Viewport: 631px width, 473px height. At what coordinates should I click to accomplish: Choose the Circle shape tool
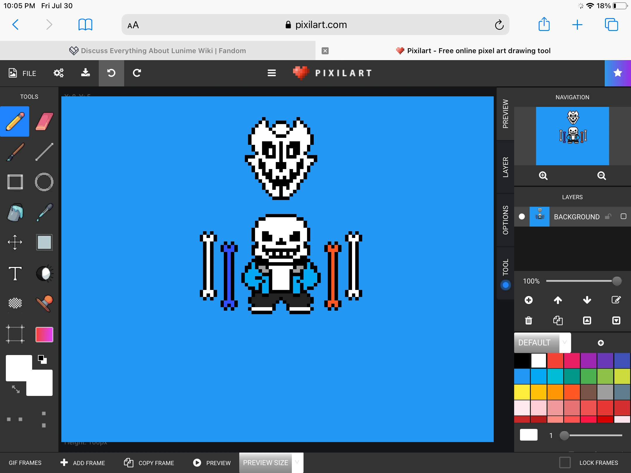click(x=44, y=182)
